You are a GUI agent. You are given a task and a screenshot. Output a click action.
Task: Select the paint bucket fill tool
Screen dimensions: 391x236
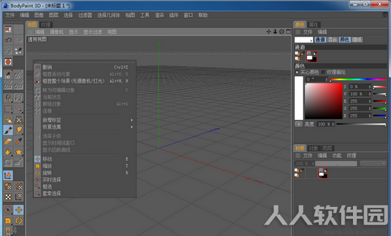pos(8,152)
